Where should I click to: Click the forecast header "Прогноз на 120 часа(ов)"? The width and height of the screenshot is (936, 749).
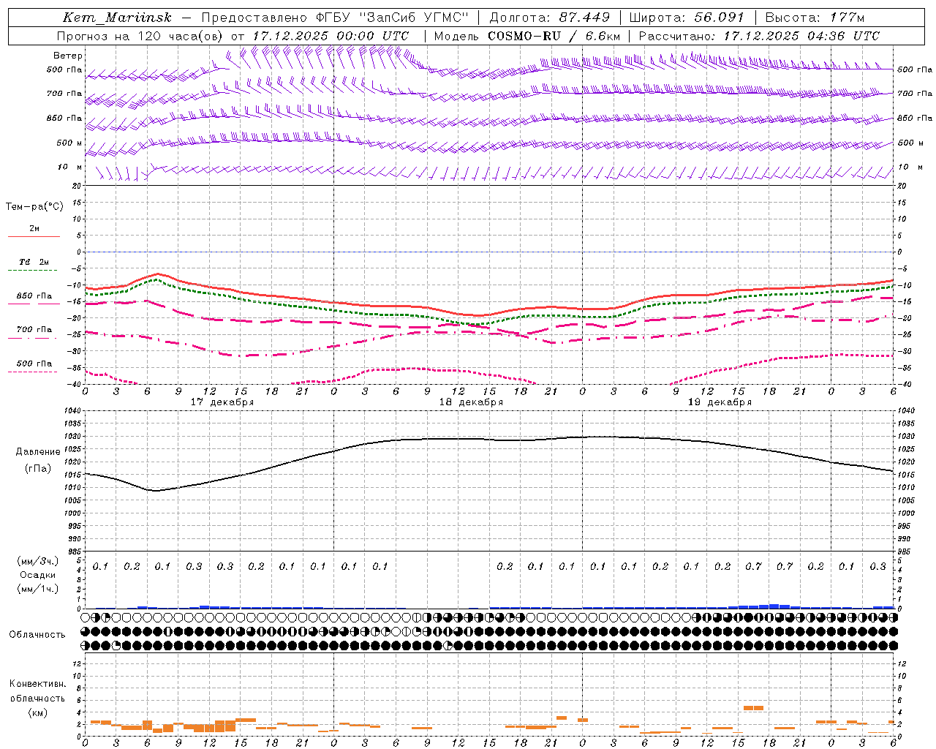(x=141, y=36)
